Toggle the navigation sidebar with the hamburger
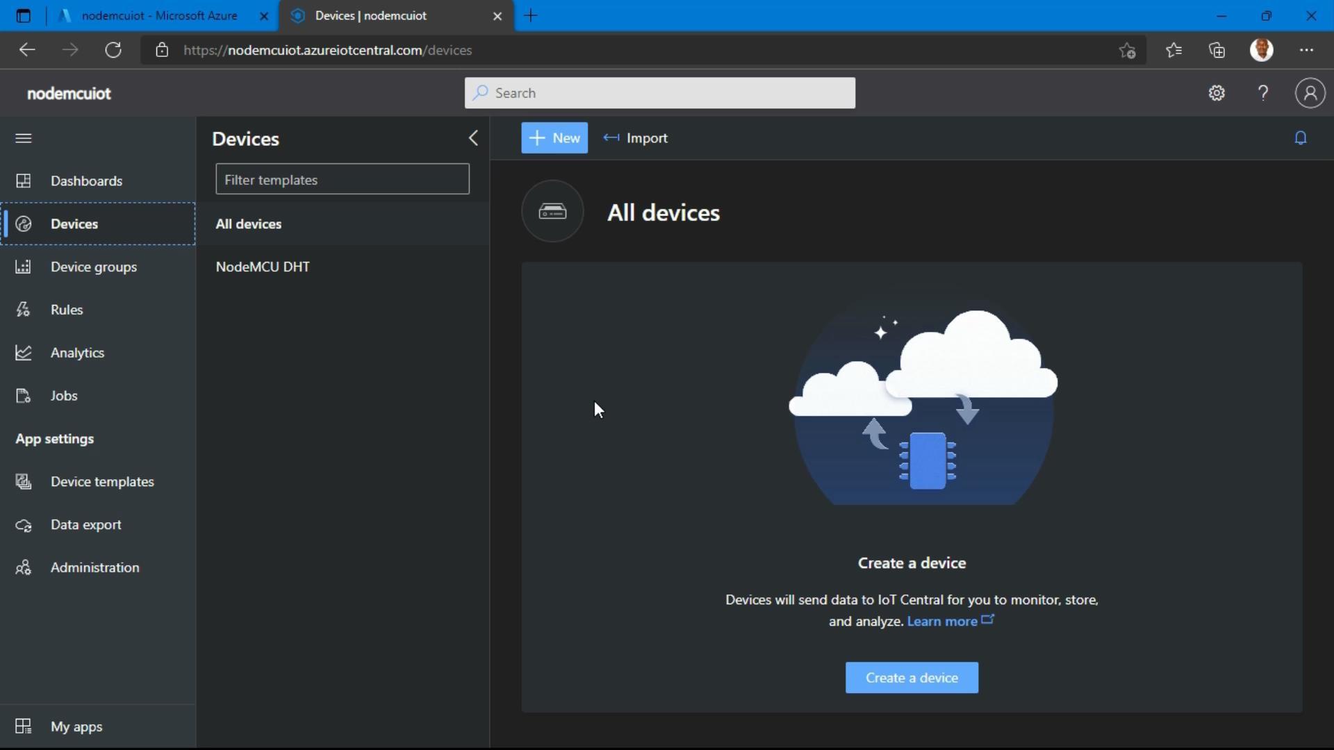This screenshot has width=1334, height=750. point(23,138)
